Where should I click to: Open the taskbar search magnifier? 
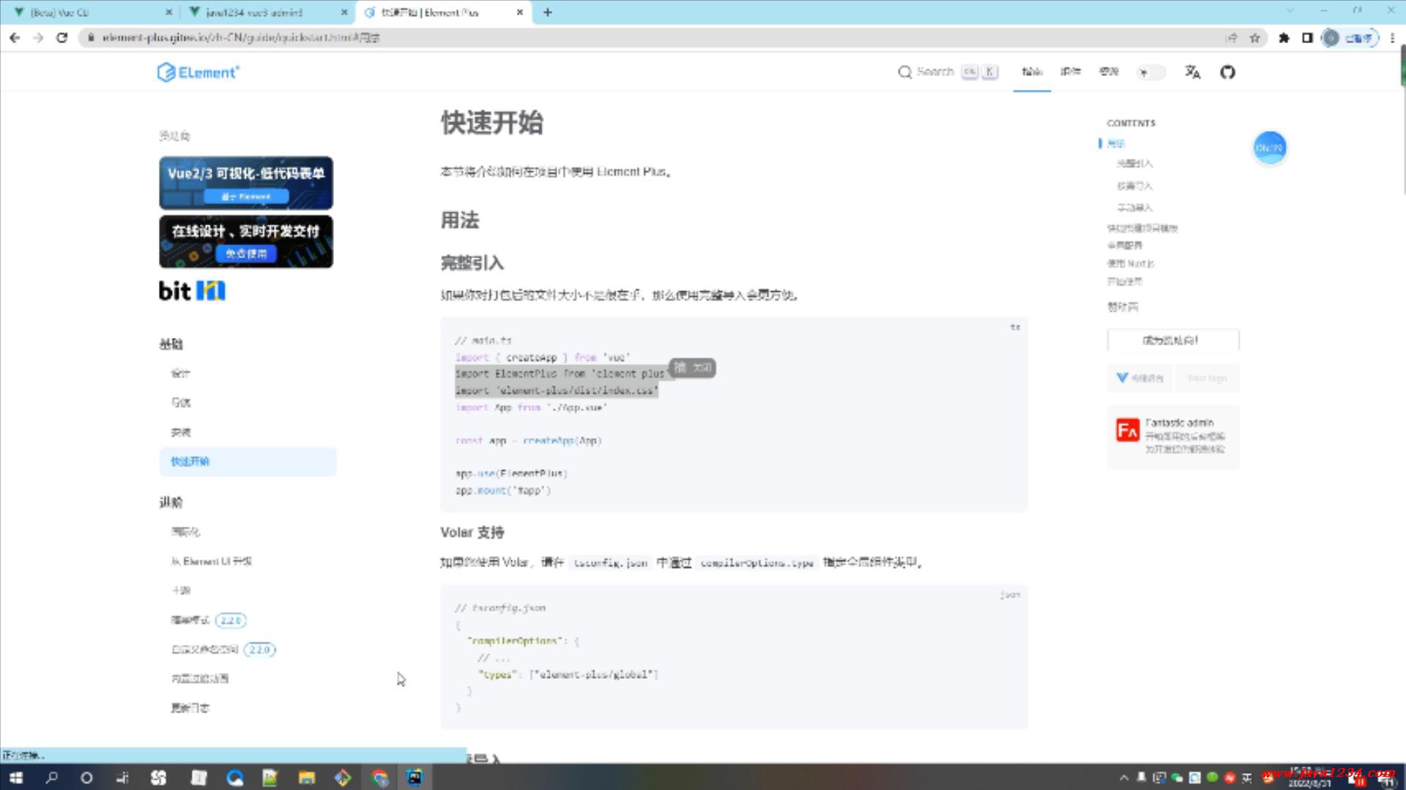click(x=51, y=778)
